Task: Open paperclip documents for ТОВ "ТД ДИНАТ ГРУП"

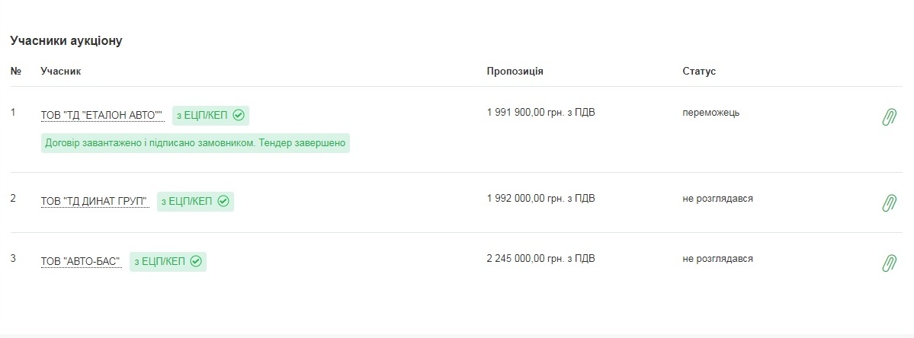Action: [889, 203]
